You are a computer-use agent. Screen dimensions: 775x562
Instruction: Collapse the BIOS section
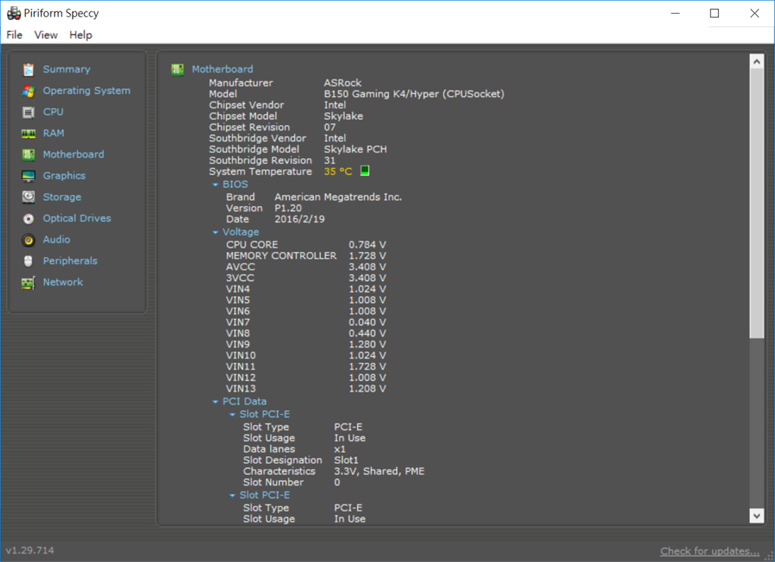click(x=216, y=185)
